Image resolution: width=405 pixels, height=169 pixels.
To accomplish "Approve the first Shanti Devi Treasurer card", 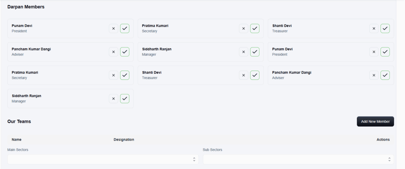I will [385, 28].
